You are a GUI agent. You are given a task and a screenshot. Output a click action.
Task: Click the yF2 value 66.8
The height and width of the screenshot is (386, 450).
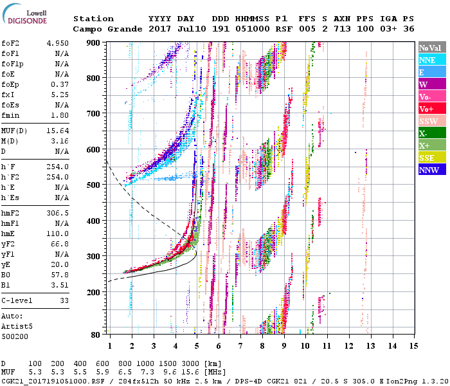tap(60, 244)
